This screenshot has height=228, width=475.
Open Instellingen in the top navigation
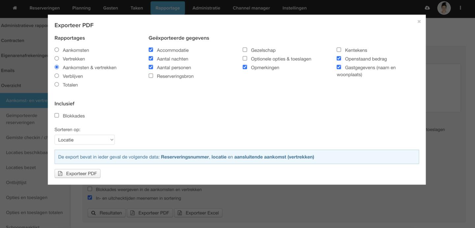point(294,8)
